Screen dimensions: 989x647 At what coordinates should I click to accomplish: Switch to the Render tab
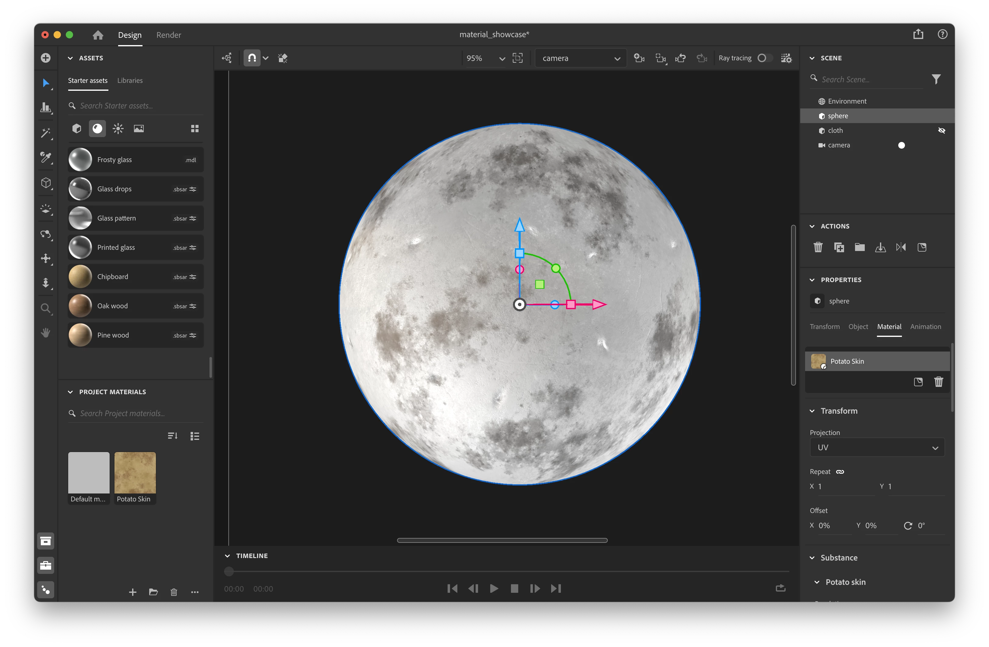(x=168, y=35)
